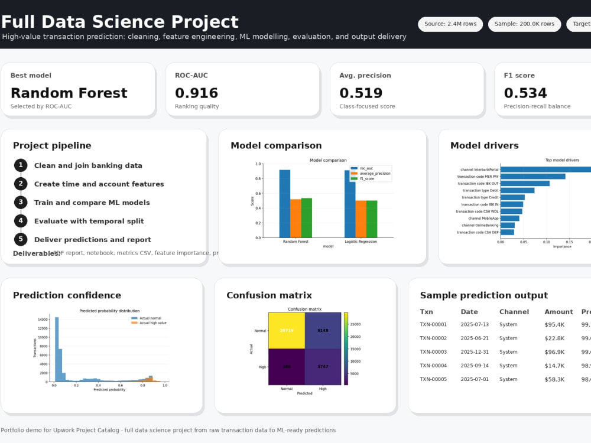Viewport: 591px width, 443px height.
Task: Click 'Create time and account features' step
Action: tap(99, 184)
